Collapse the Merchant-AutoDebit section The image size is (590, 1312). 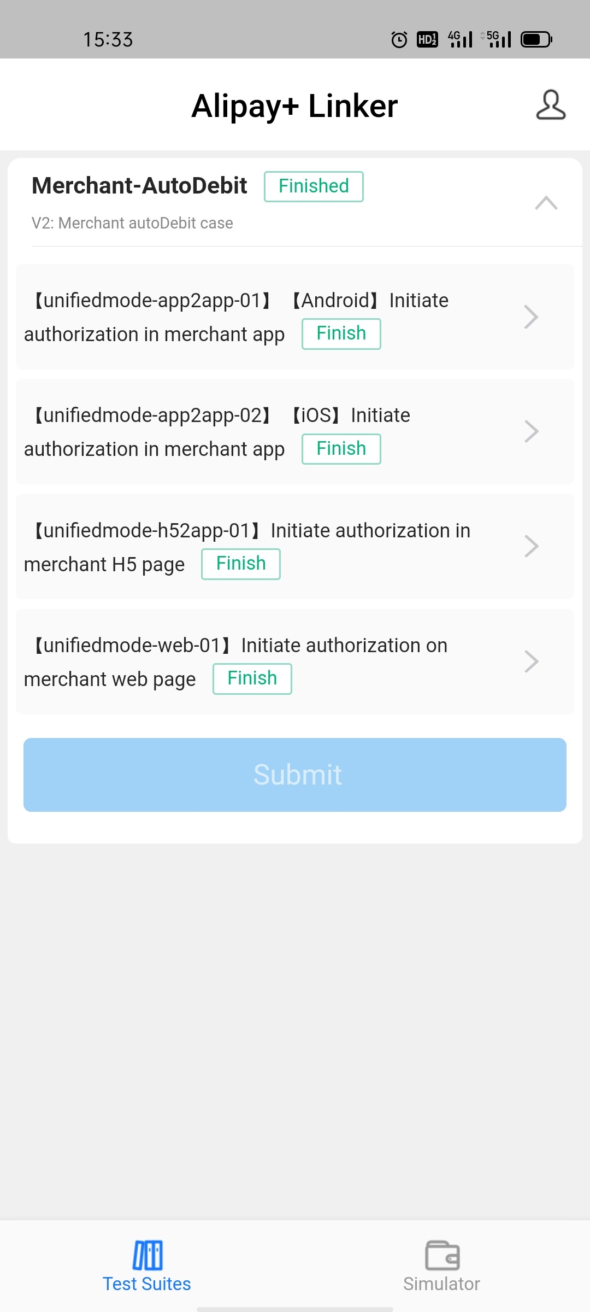click(546, 203)
